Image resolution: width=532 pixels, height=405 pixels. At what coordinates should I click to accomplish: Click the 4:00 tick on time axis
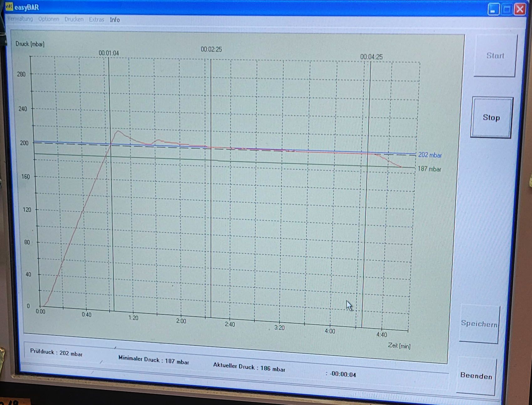point(330,331)
